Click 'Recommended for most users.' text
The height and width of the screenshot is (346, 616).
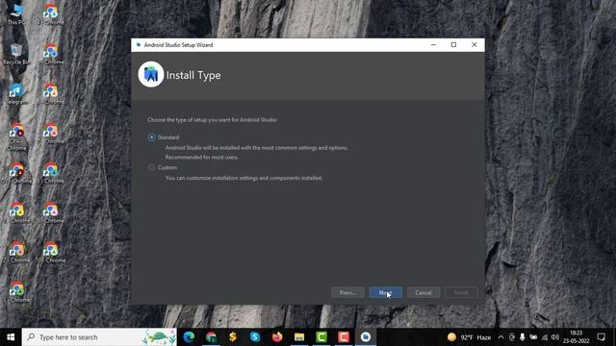[202, 158]
